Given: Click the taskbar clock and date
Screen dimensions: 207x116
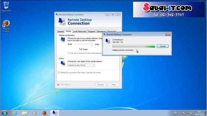Looking at the screenshot, I should (x=199, y=113).
